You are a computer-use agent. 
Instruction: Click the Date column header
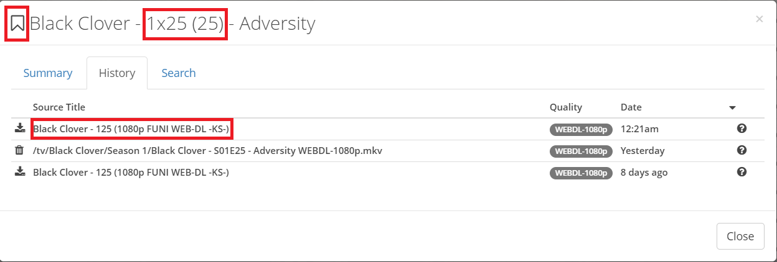tap(631, 107)
